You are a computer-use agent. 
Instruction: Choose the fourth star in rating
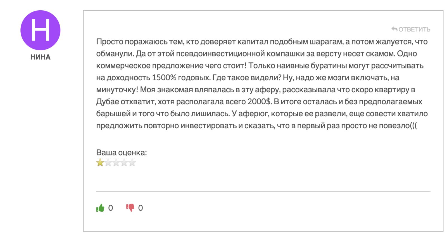tap(124, 162)
